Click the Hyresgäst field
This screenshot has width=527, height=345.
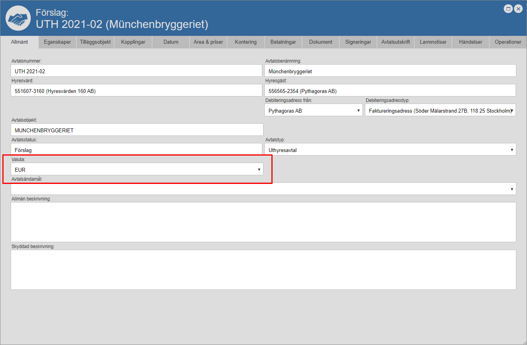[x=390, y=91]
